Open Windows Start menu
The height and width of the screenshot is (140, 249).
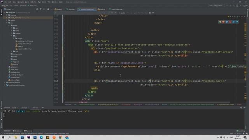3,137
